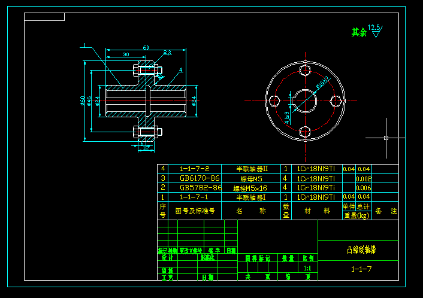
Task: Select part name '螺母M5'
Action: (x=251, y=179)
